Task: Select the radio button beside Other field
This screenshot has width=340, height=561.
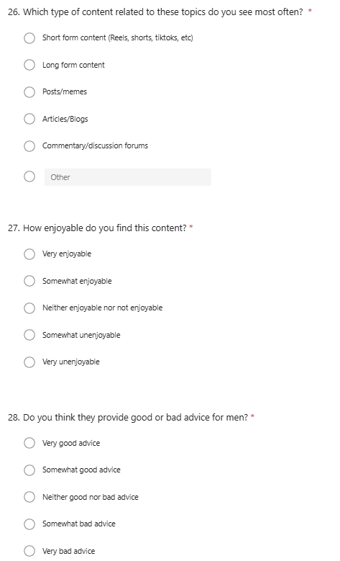Action: point(29,176)
